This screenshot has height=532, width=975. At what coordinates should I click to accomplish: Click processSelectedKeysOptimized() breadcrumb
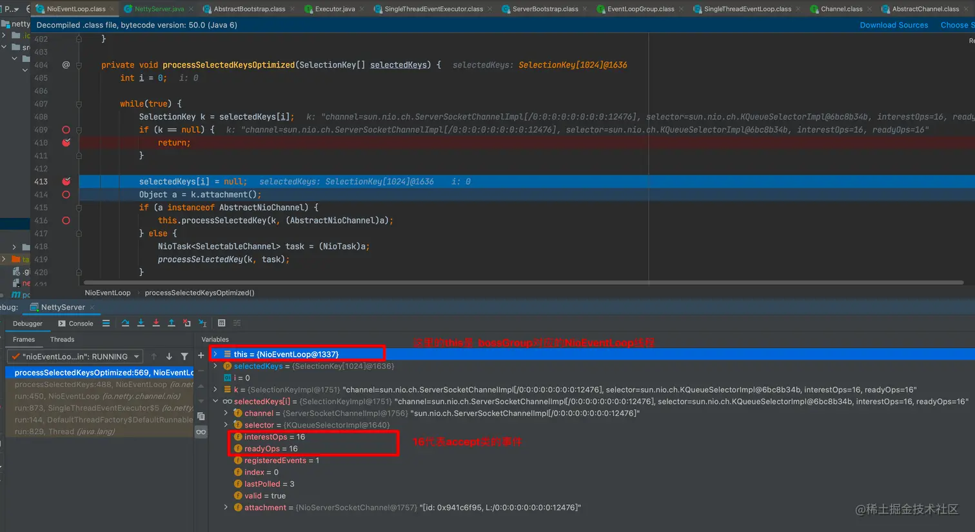click(200, 293)
